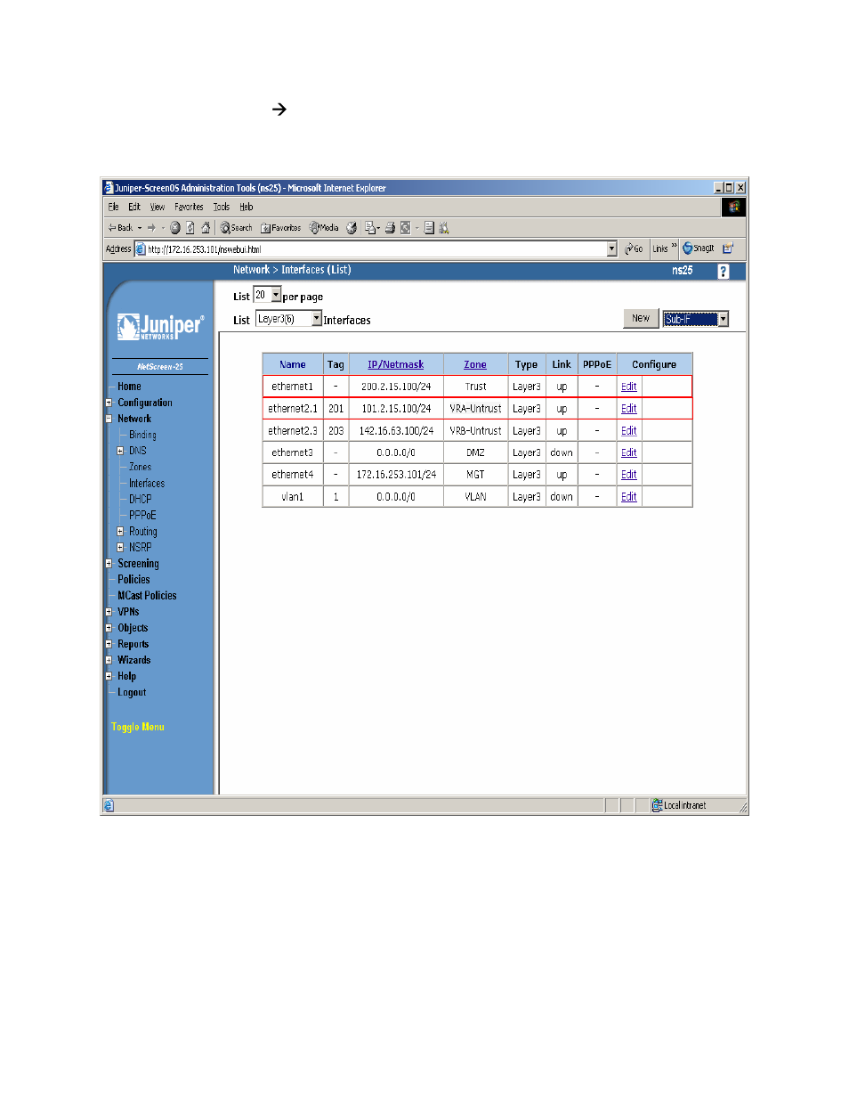Sort by the Zone column header
This screenshot has height=1100, width=849.
475,364
